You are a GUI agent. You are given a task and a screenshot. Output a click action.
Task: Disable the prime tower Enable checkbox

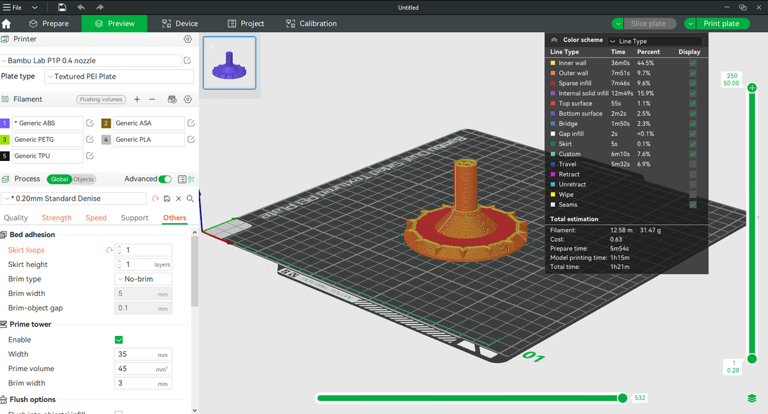click(x=118, y=340)
